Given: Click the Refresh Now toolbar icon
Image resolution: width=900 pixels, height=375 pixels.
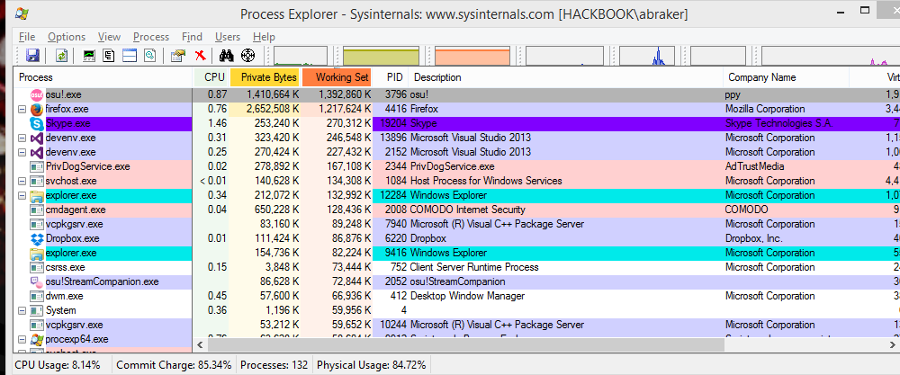Looking at the screenshot, I should click(61, 56).
